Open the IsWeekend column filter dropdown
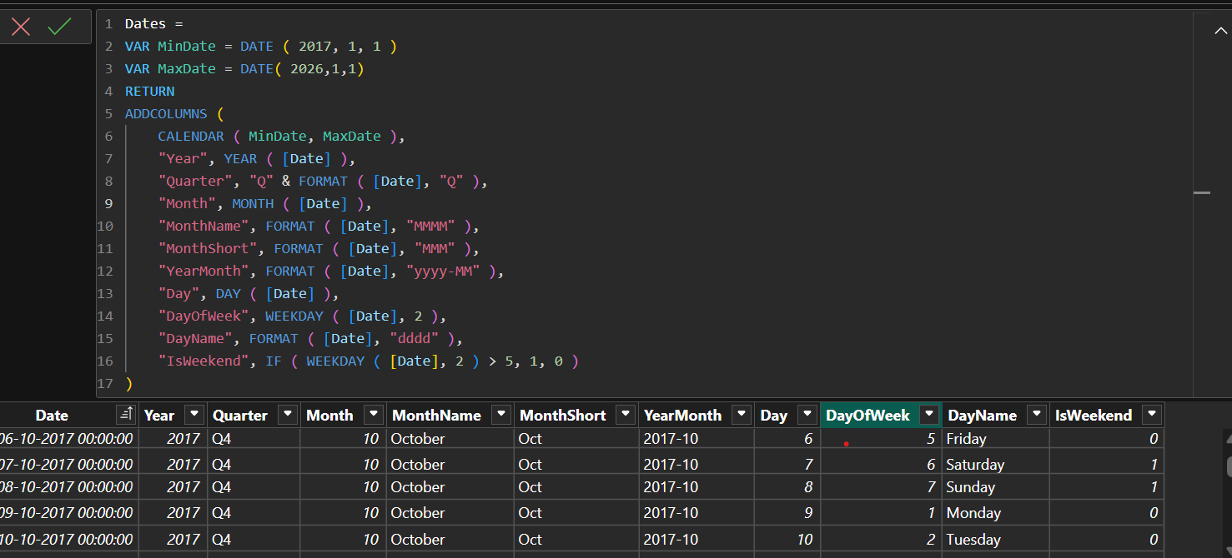 pyautogui.click(x=1151, y=415)
